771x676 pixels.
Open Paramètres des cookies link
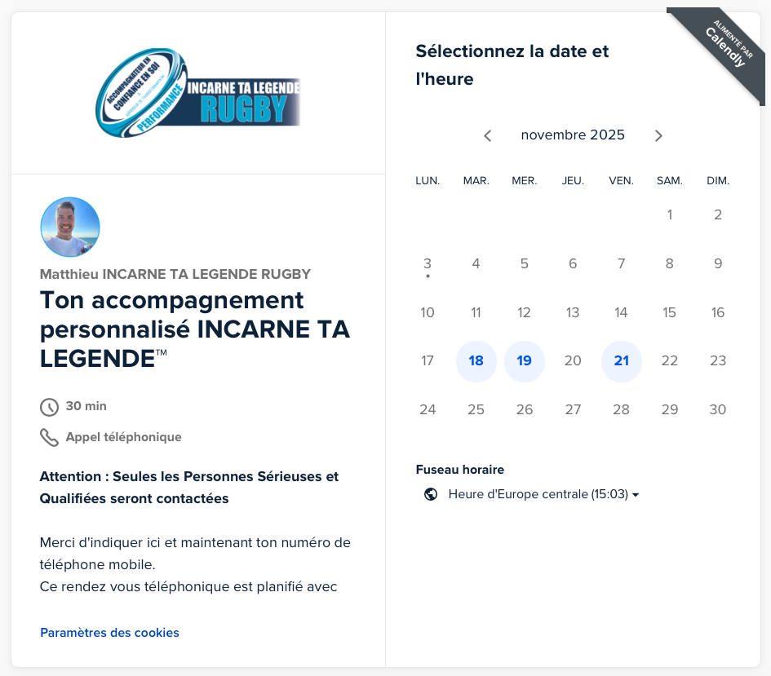point(109,633)
